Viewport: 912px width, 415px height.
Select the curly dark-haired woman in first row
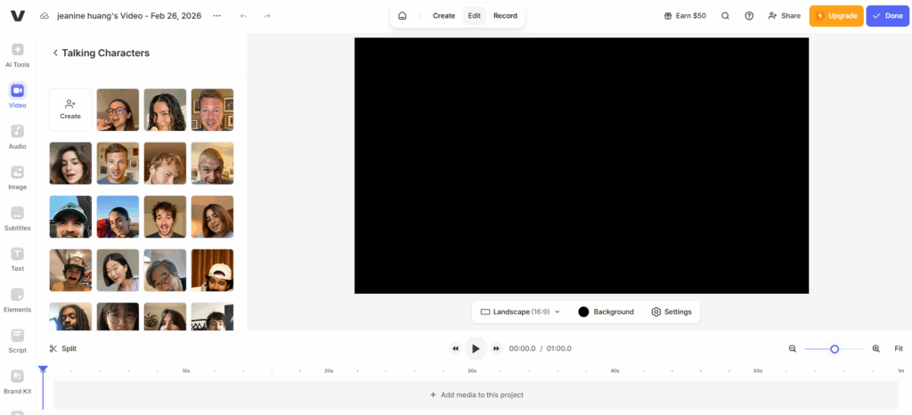coord(165,110)
